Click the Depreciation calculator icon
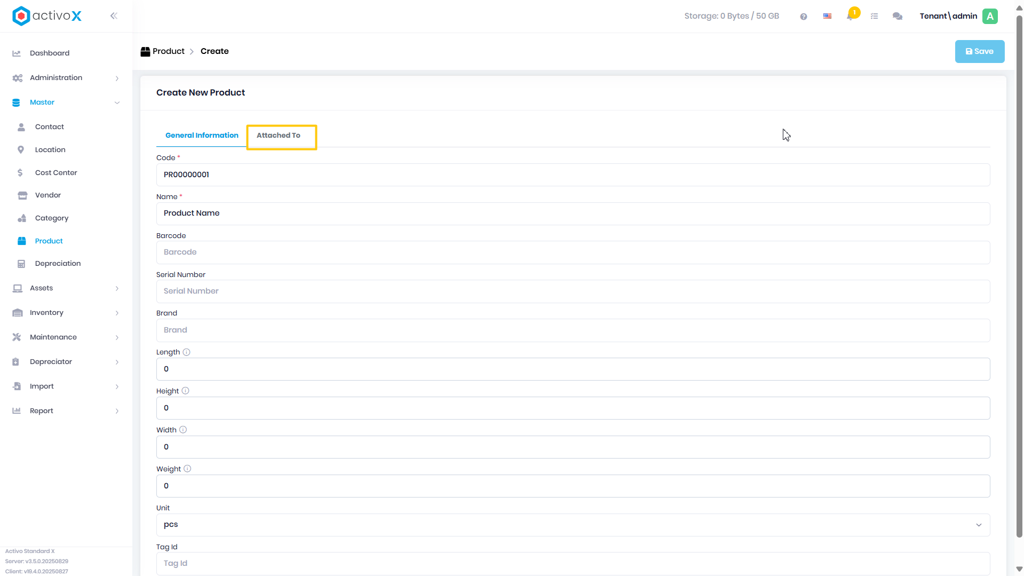 click(21, 264)
